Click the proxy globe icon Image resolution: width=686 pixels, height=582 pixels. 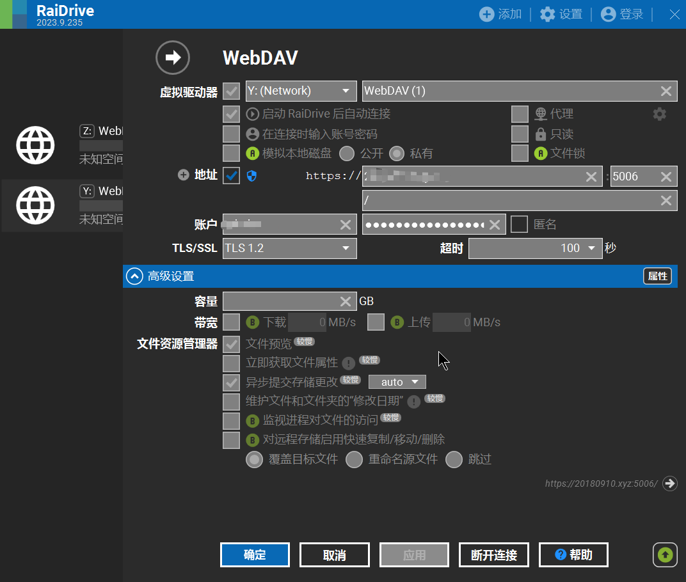541,114
